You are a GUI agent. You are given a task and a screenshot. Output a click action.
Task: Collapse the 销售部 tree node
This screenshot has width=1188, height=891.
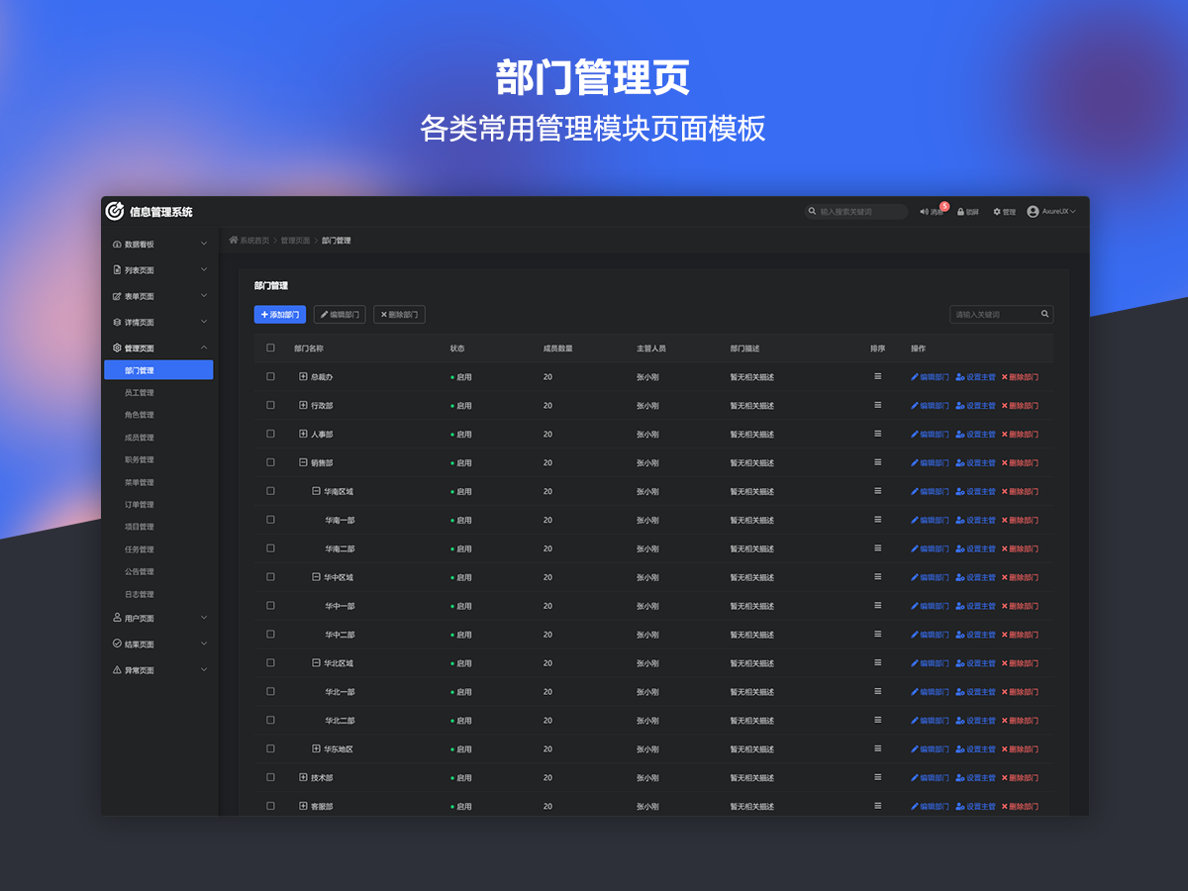pos(304,462)
